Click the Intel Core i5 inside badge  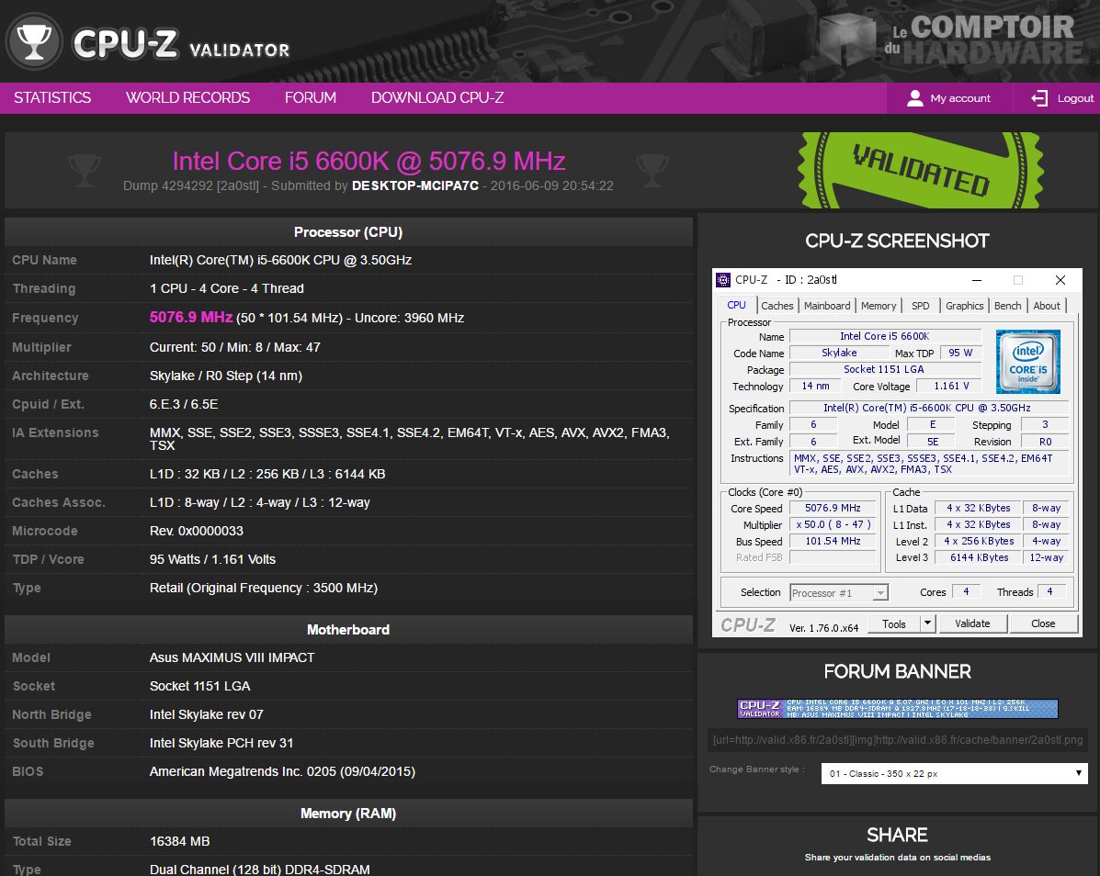point(1027,362)
